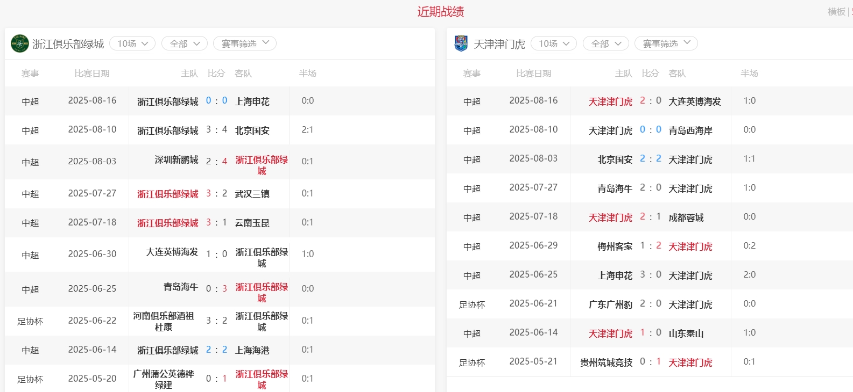This screenshot has width=853, height=392.
Task: Open 深圳新鹏城 home team link
Action: (x=176, y=160)
